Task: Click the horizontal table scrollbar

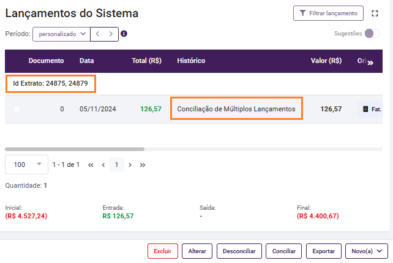Action: click(x=75, y=149)
